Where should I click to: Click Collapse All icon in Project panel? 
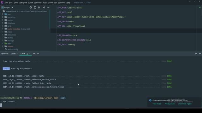[x=39, y=8]
